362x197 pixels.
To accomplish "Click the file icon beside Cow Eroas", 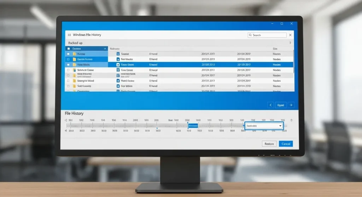I will pos(118,70).
